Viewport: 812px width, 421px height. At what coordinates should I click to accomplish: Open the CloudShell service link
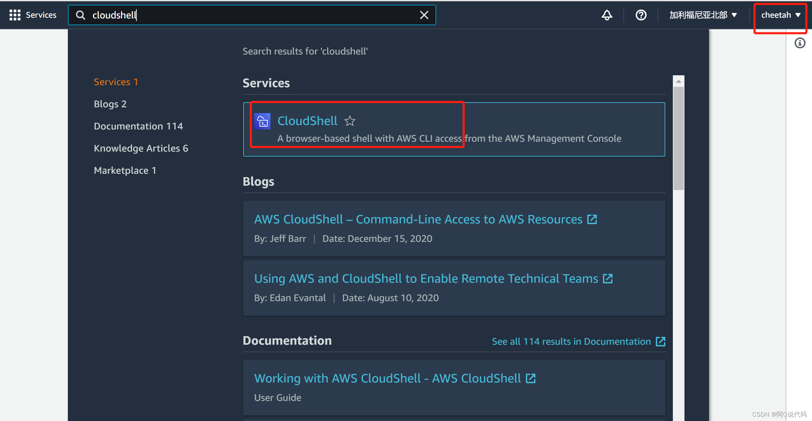pos(307,121)
